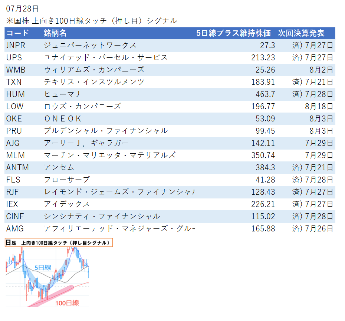
Task: Click the price value 142.11
Action: (x=263, y=143)
